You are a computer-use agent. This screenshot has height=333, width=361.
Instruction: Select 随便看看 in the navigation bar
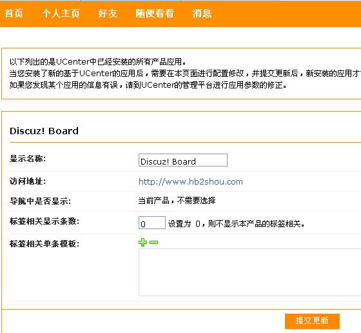(155, 14)
